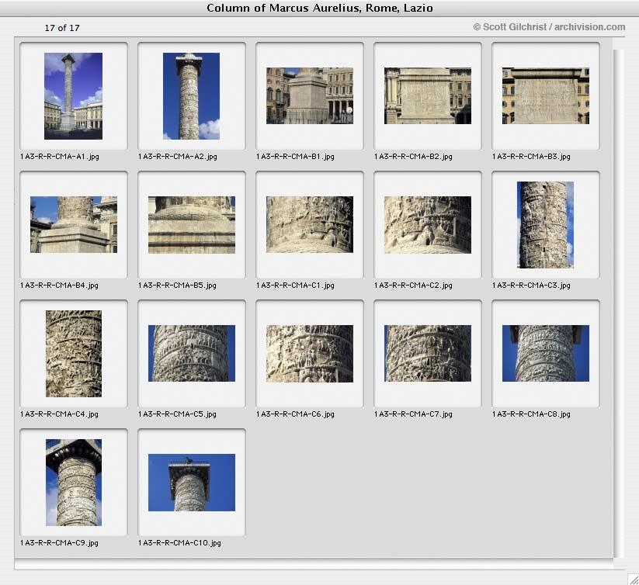The width and height of the screenshot is (639, 585).
Task: Select the 1A3-R-R-CMA-B2.jpg pedestal image
Action: click(x=428, y=95)
